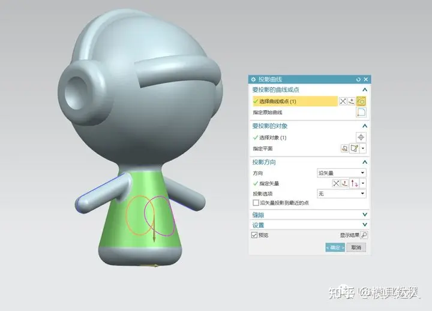Collapse the 要投影的曲线或点 section
Screen dimensions: 432x311
coord(365,90)
